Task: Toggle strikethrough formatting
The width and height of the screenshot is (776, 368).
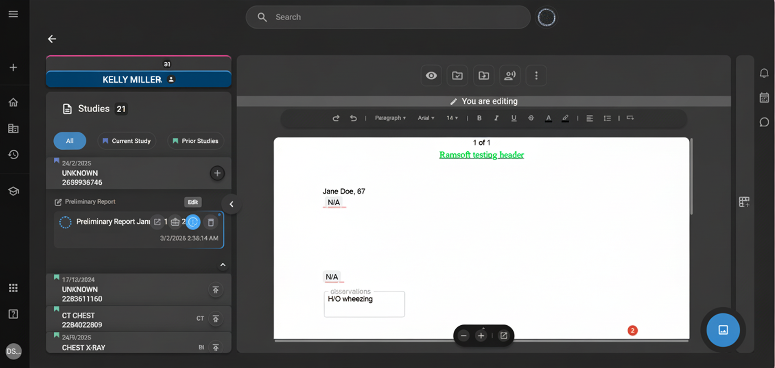Action: pos(531,118)
